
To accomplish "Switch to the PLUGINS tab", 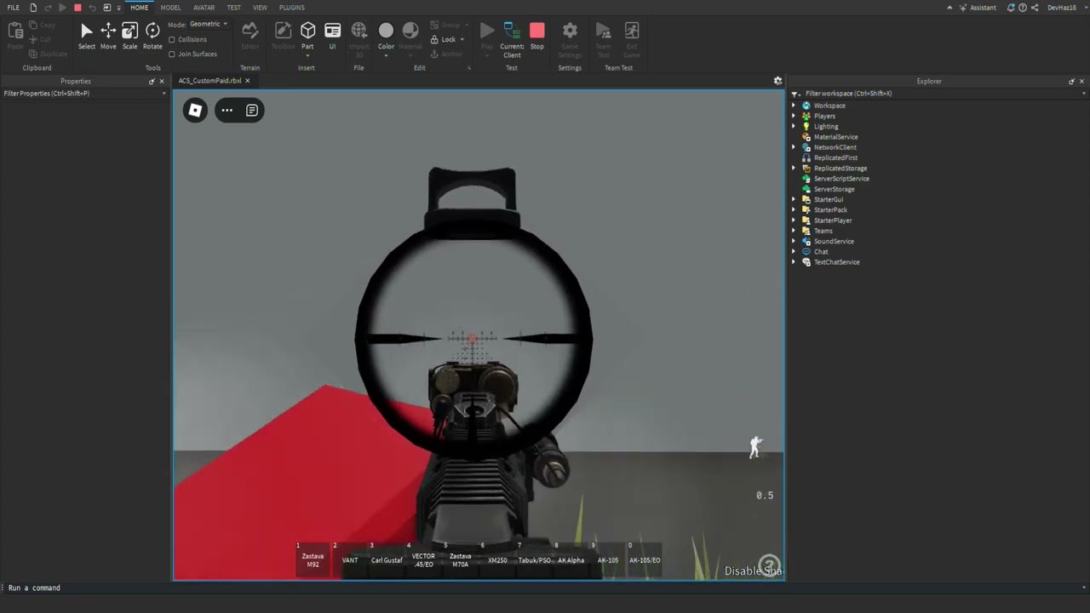I will click(291, 8).
